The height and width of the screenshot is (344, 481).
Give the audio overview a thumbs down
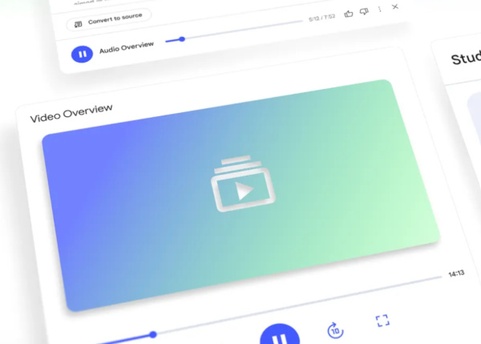(364, 12)
